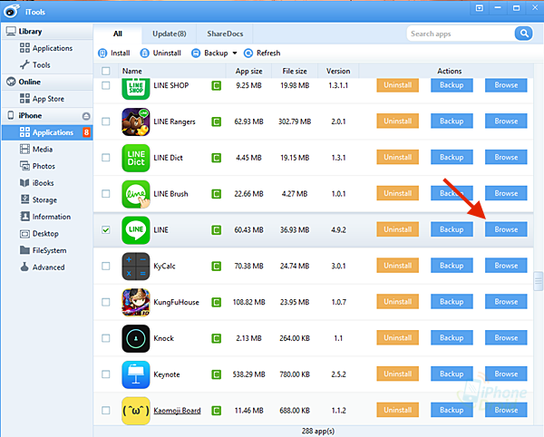Open FileSystem in the sidebar
This screenshot has height=437, width=544.
(x=43, y=250)
